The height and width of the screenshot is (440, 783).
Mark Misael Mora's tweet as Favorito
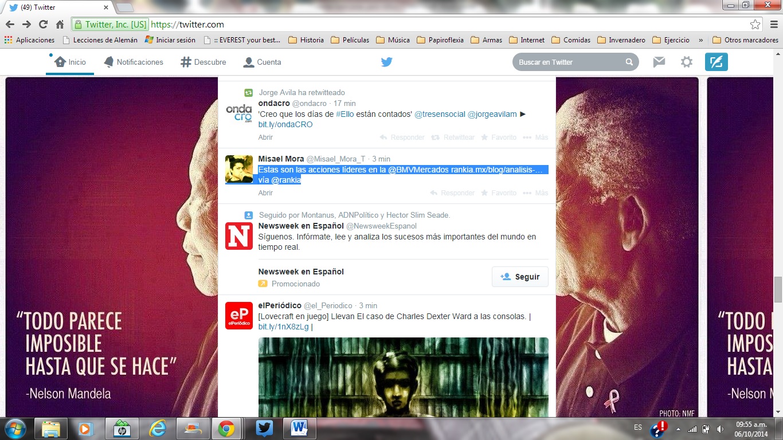click(499, 193)
